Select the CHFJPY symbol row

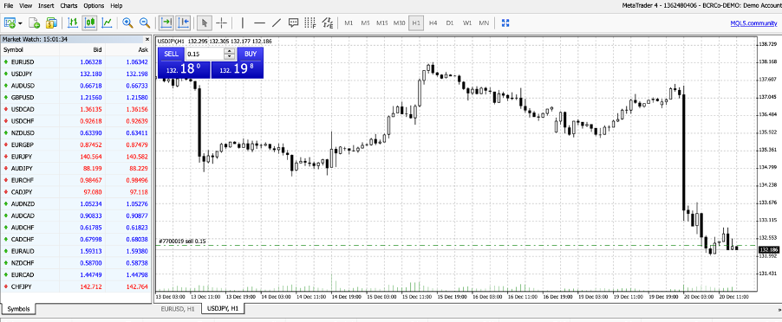pyautogui.click(x=75, y=287)
